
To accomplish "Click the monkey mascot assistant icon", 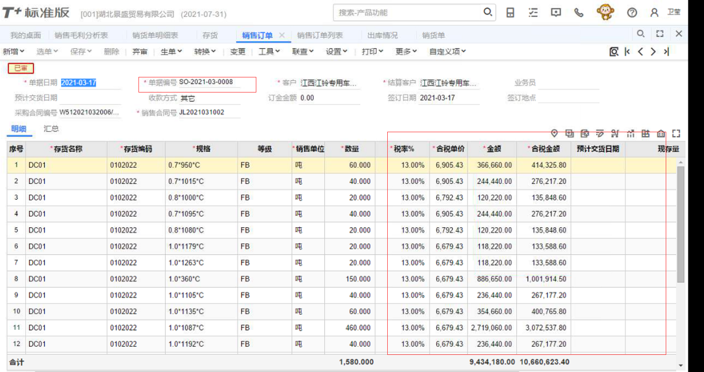I will coord(605,12).
